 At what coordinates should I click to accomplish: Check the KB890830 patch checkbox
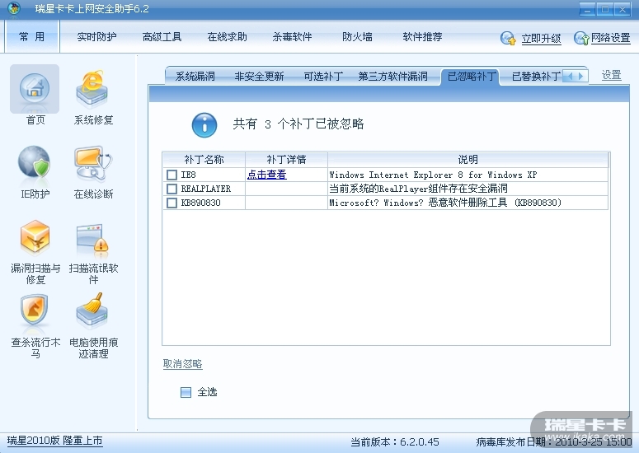pyautogui.click(x=171, y=203)
